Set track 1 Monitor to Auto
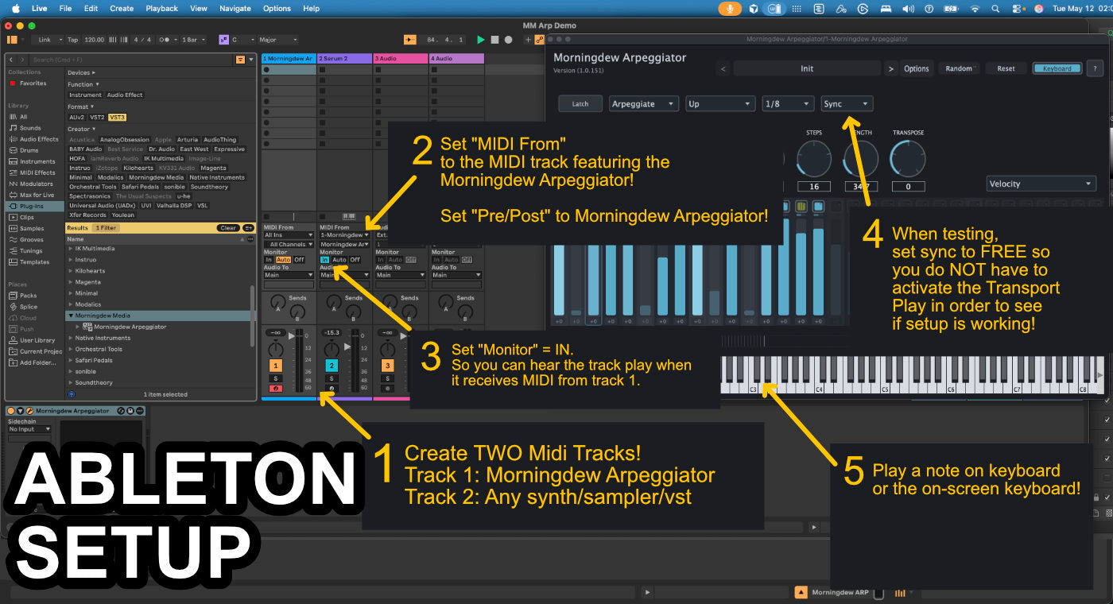1113x604 pixels. pyautogui.click(x=283, y=260)
